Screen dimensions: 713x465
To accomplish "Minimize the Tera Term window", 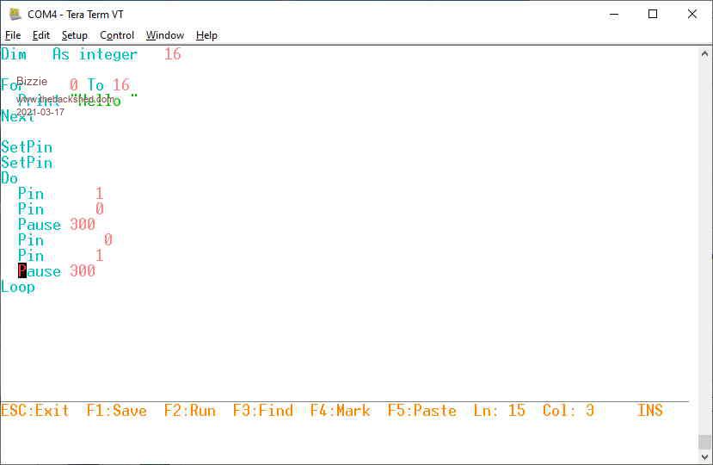I will pos(614,14).
